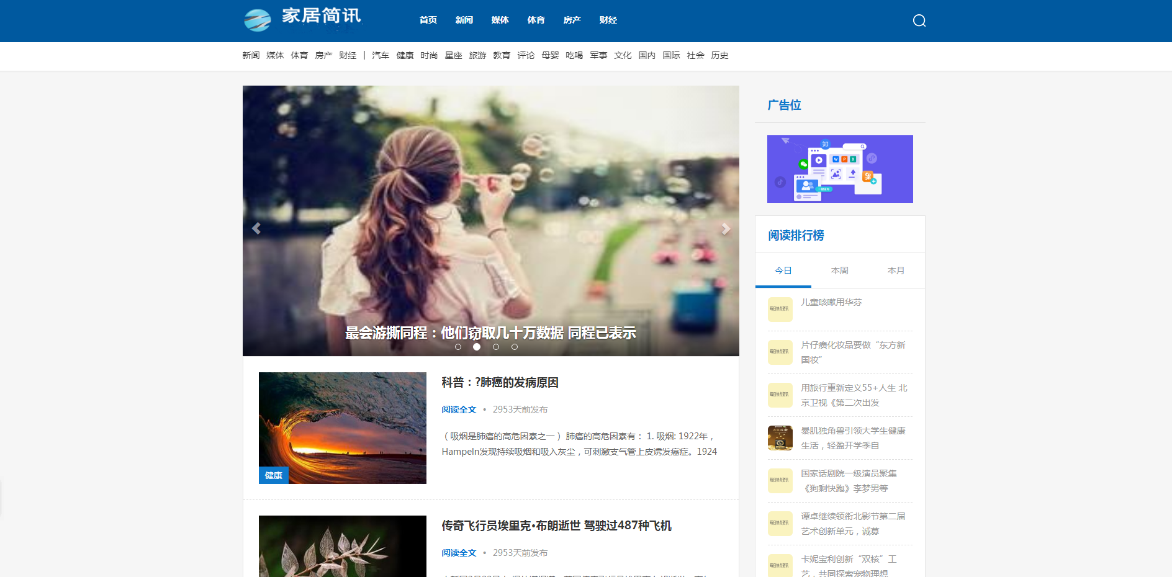Screen dimensions: 1172x577
Task: Open 历史 category in sub navigation
Action: pyautogui.click(x=719, y=55)
